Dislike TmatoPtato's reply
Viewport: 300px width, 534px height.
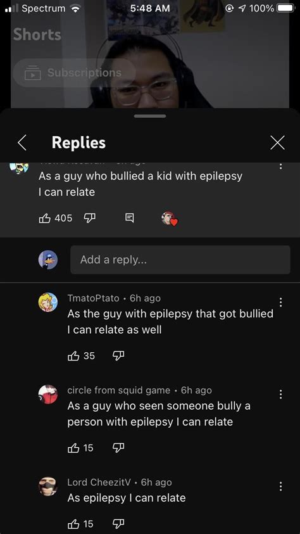coord(118,356)
